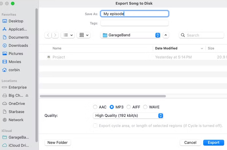Select the Project file row
This screenshot has width=227, height=150.
[133, 57]
